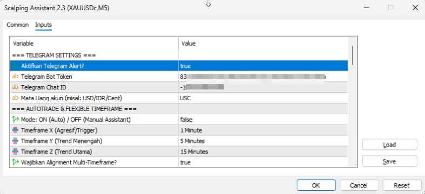Save inputs with the Save button
The width and height of the screenshot is (425, 194).
pyautogui.click(x=390, y=161)
